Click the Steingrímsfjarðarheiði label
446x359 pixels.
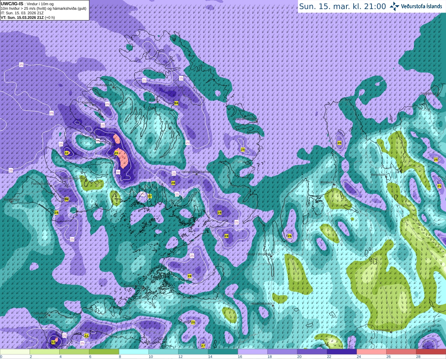pyautogui.click(x=196, y=172)
